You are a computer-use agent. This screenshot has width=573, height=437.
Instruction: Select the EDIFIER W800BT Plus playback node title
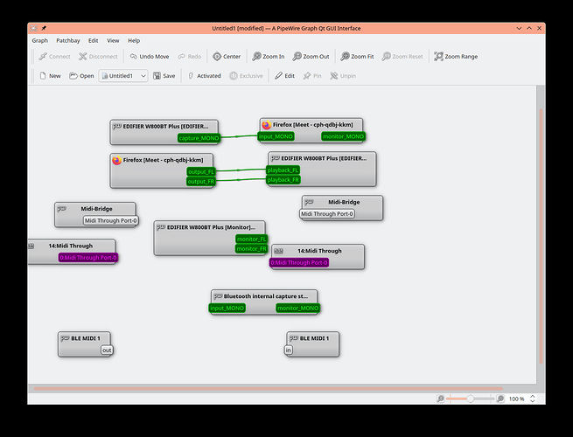pyautogui.click(x=324, y=158)
